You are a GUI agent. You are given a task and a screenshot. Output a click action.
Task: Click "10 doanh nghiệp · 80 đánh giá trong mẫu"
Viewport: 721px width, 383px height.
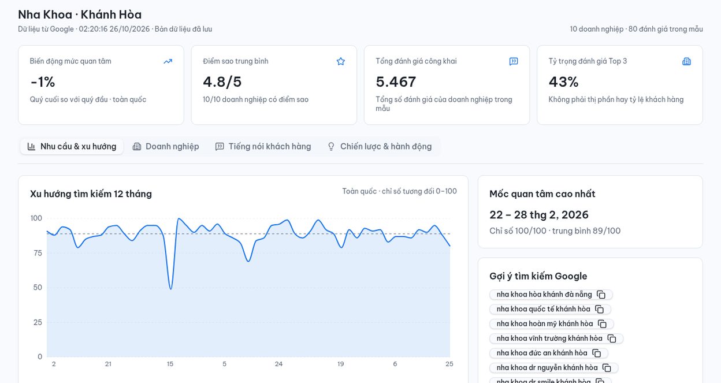(x=636, y=29)
